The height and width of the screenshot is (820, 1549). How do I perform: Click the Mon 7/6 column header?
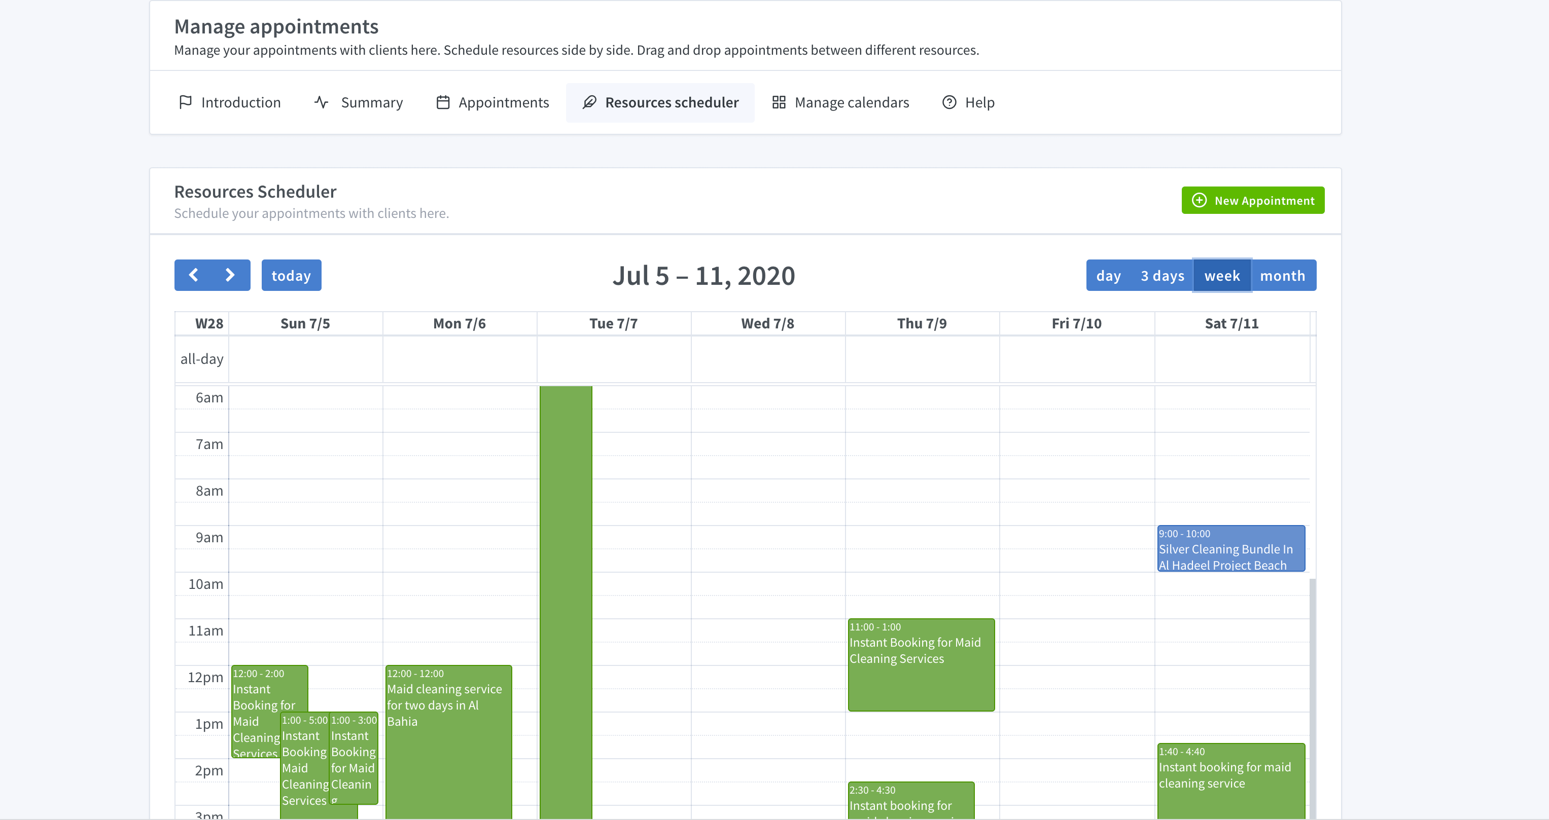tap(460, 323)
